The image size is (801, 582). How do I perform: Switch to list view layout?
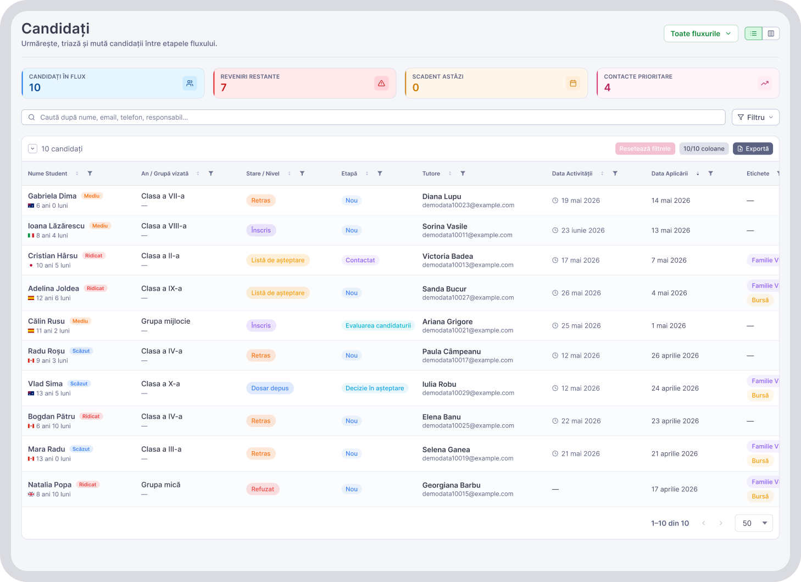[x=754, y=34]
